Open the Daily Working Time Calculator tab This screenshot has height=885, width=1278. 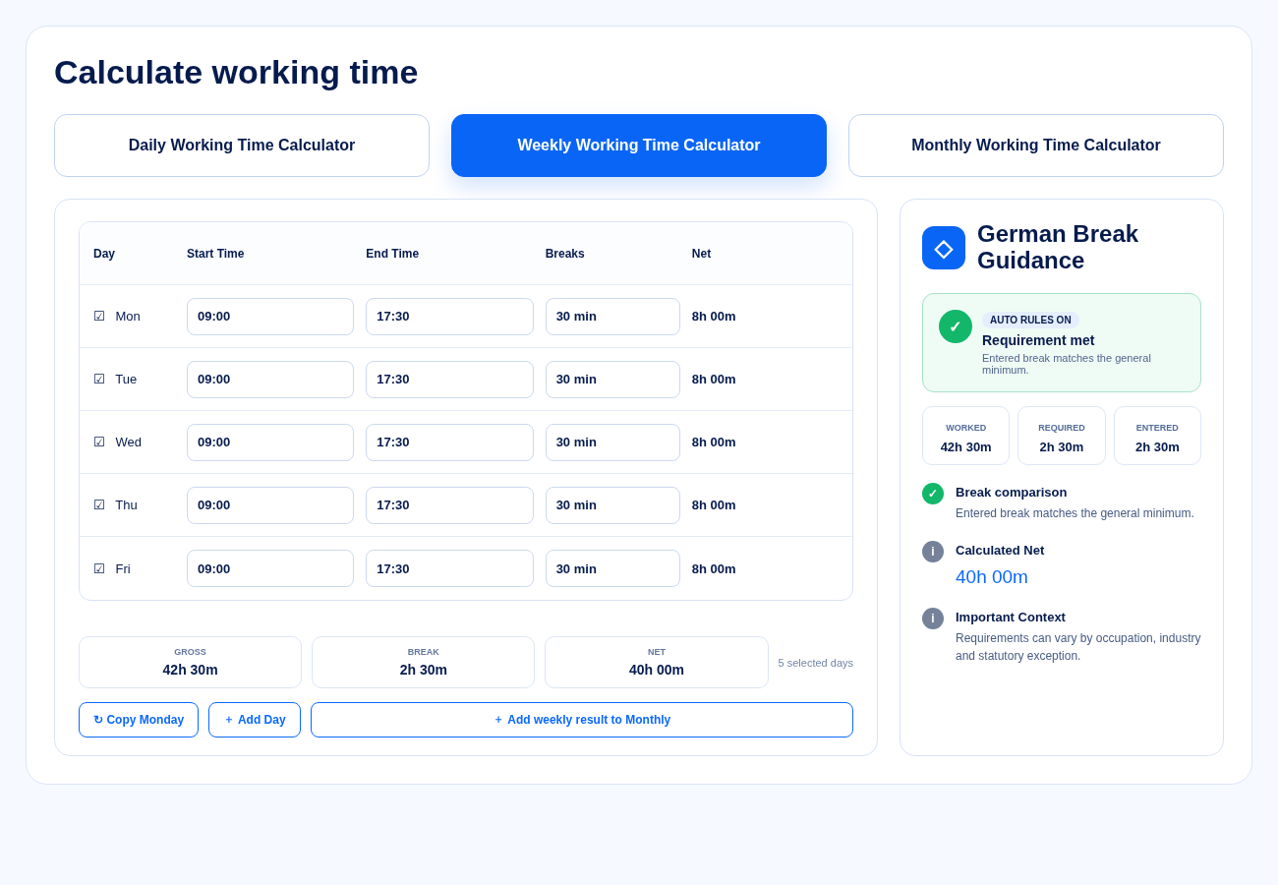point(242,146)
